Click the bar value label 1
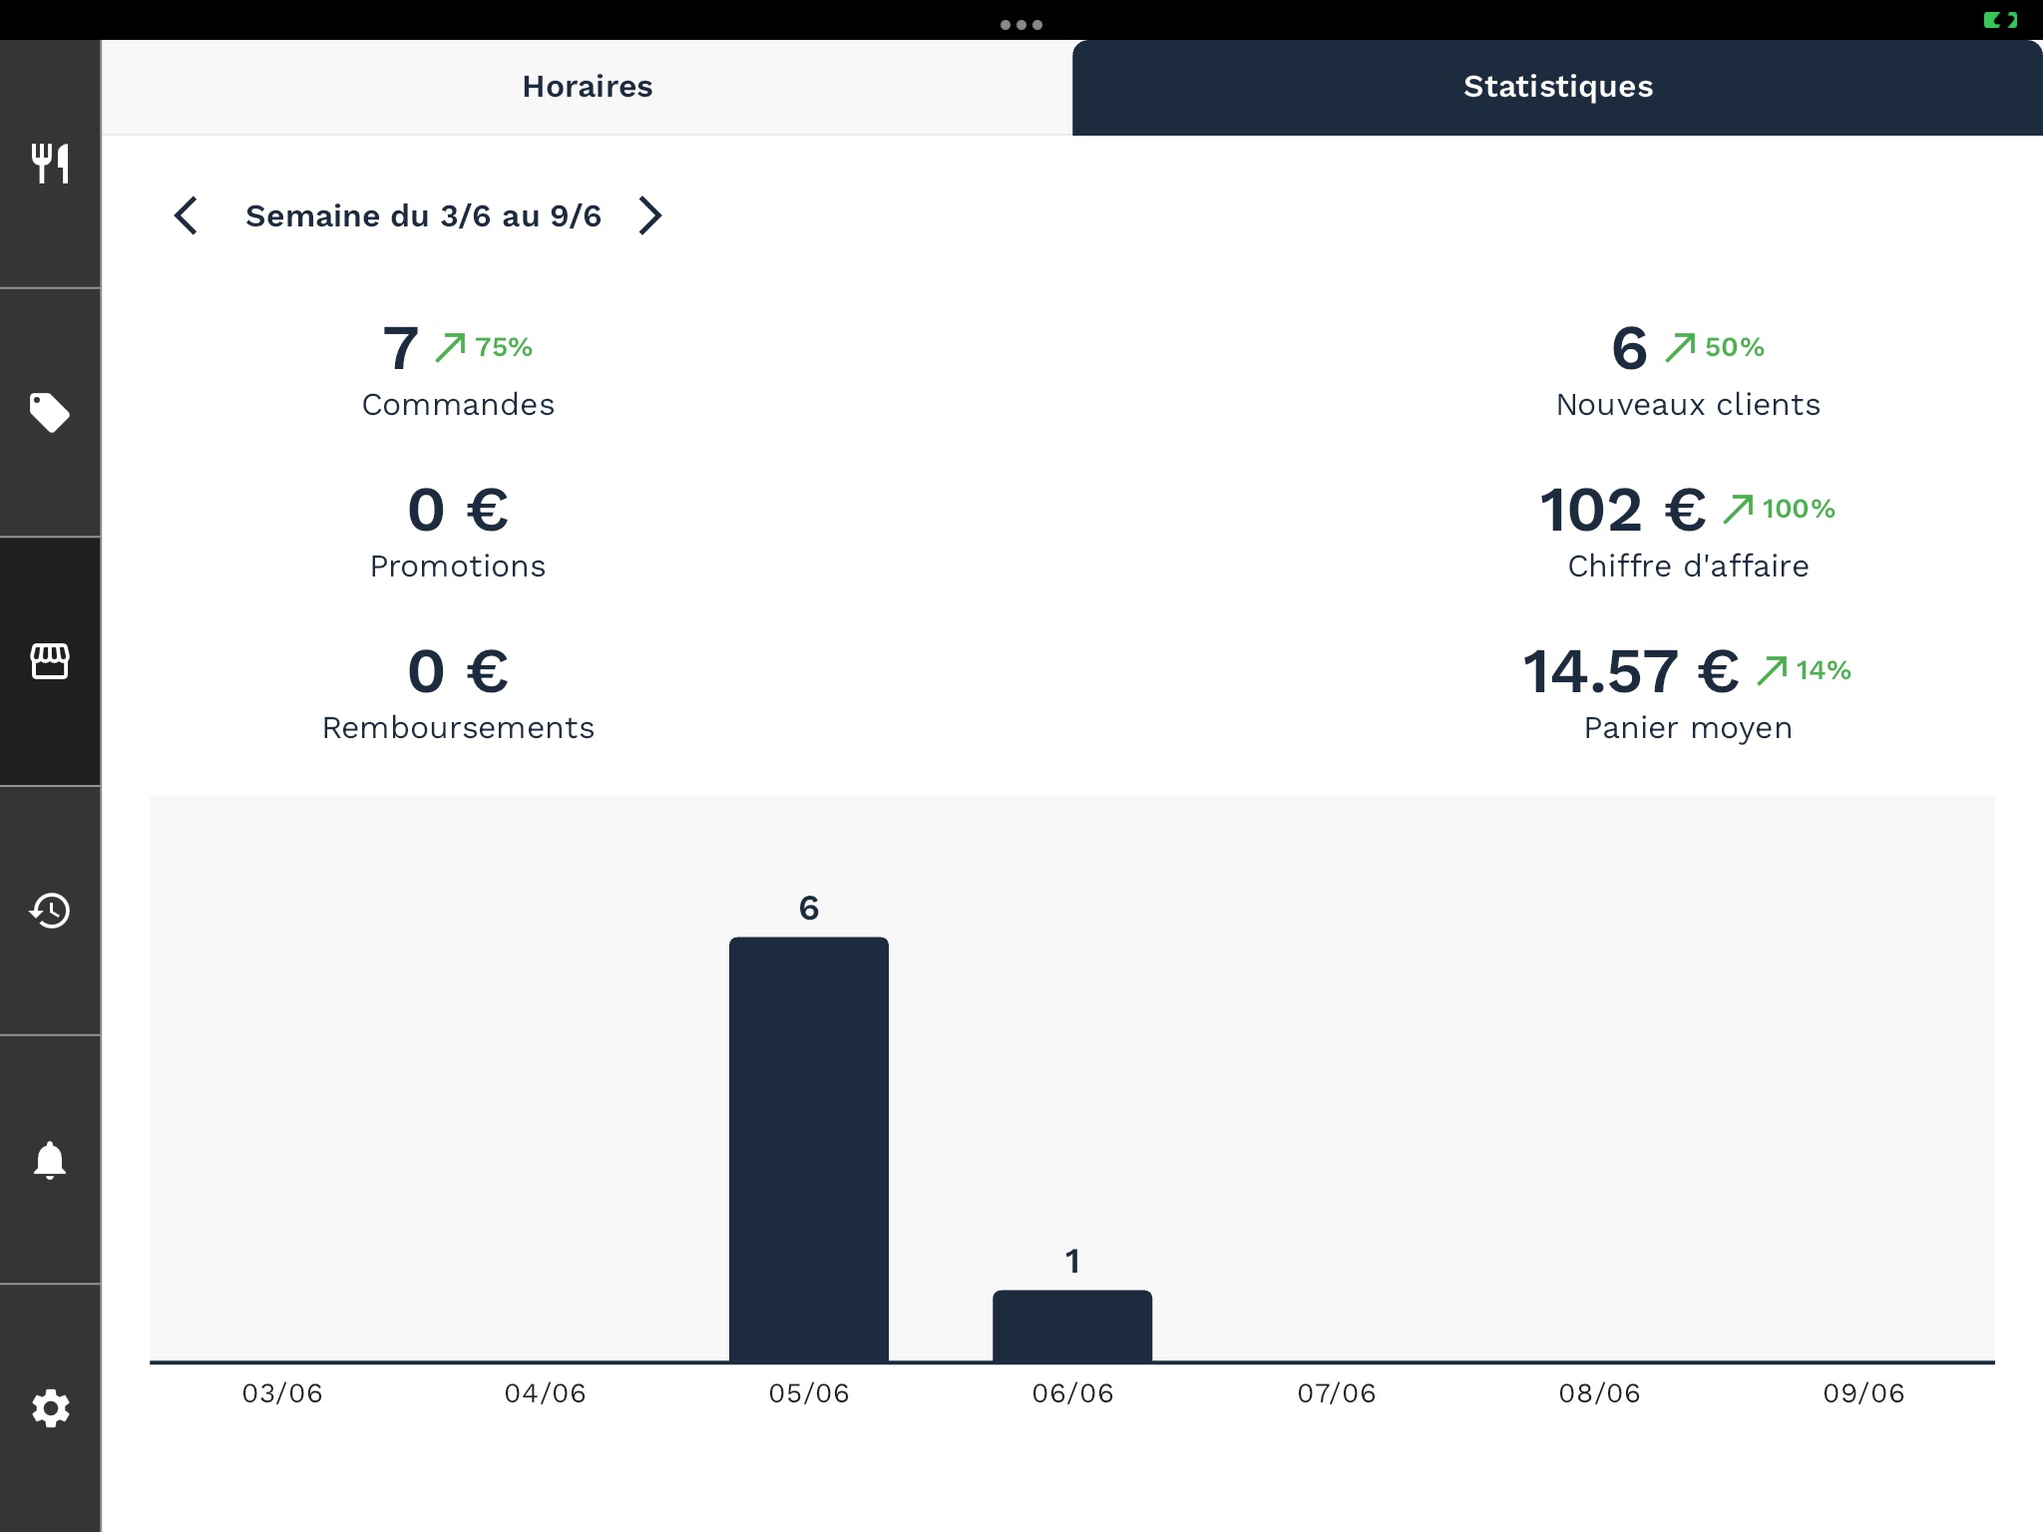The height and width of the screenshot is (1532, 2043). (x=1072, y=1261)
